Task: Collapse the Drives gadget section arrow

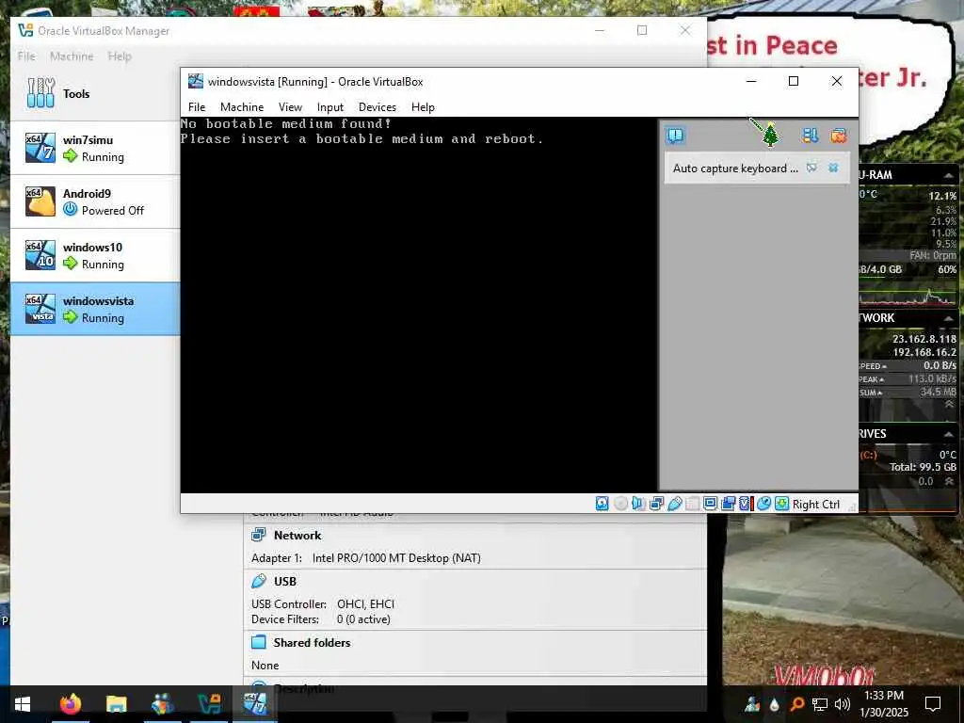Action: point(948,434)
